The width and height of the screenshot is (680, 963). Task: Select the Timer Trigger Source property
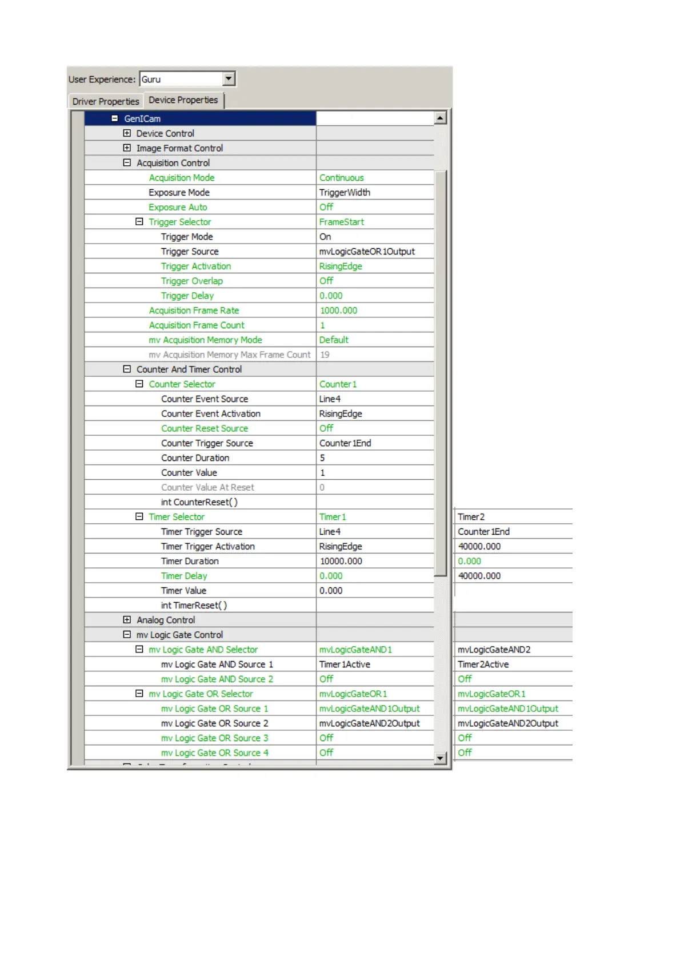tap(202, 532)
